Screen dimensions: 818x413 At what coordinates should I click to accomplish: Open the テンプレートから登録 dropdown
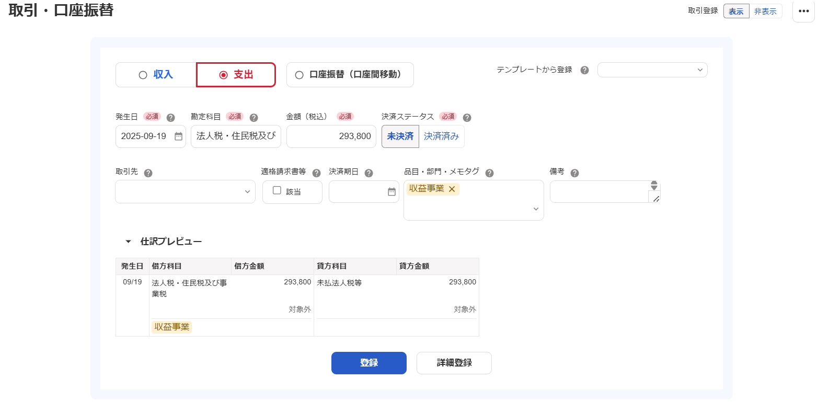652,70
